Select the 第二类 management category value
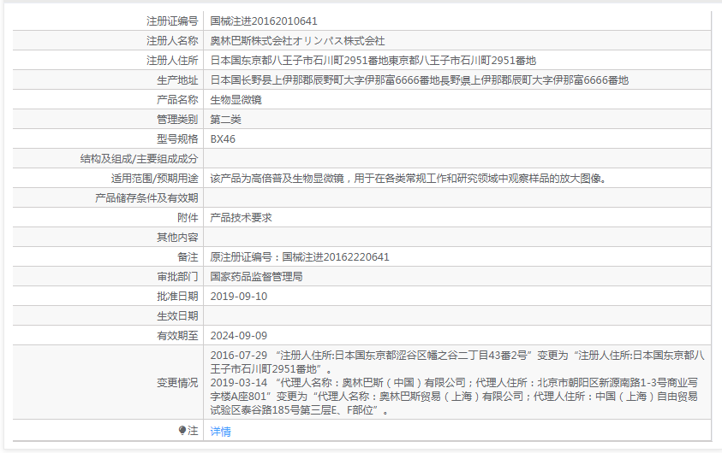The image size is (722, 453). tap(225, 120)
